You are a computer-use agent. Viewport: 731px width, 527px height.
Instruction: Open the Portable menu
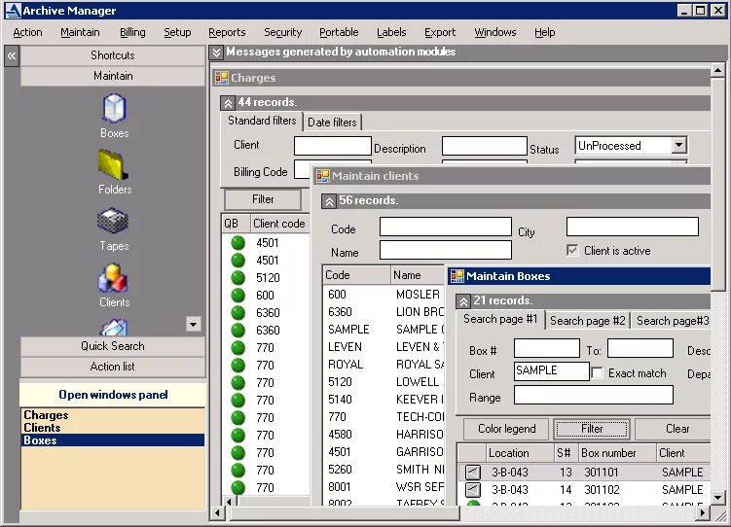click(x=339, y=32)
